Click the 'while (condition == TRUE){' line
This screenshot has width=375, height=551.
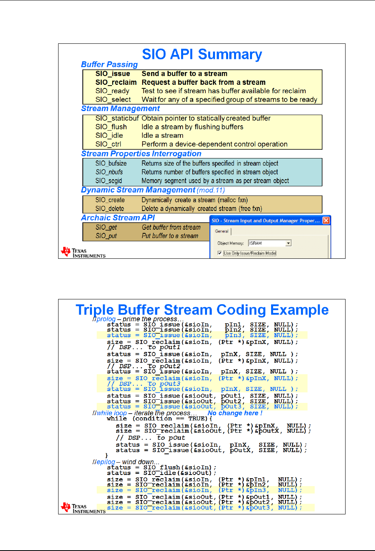tap(160, 418)
